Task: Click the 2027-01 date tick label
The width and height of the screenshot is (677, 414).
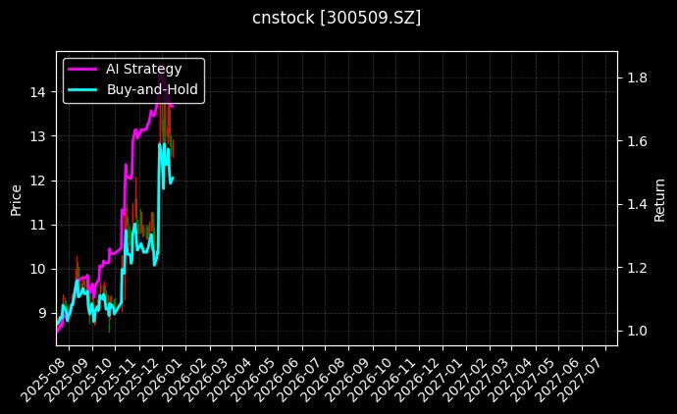Action: 443,379
